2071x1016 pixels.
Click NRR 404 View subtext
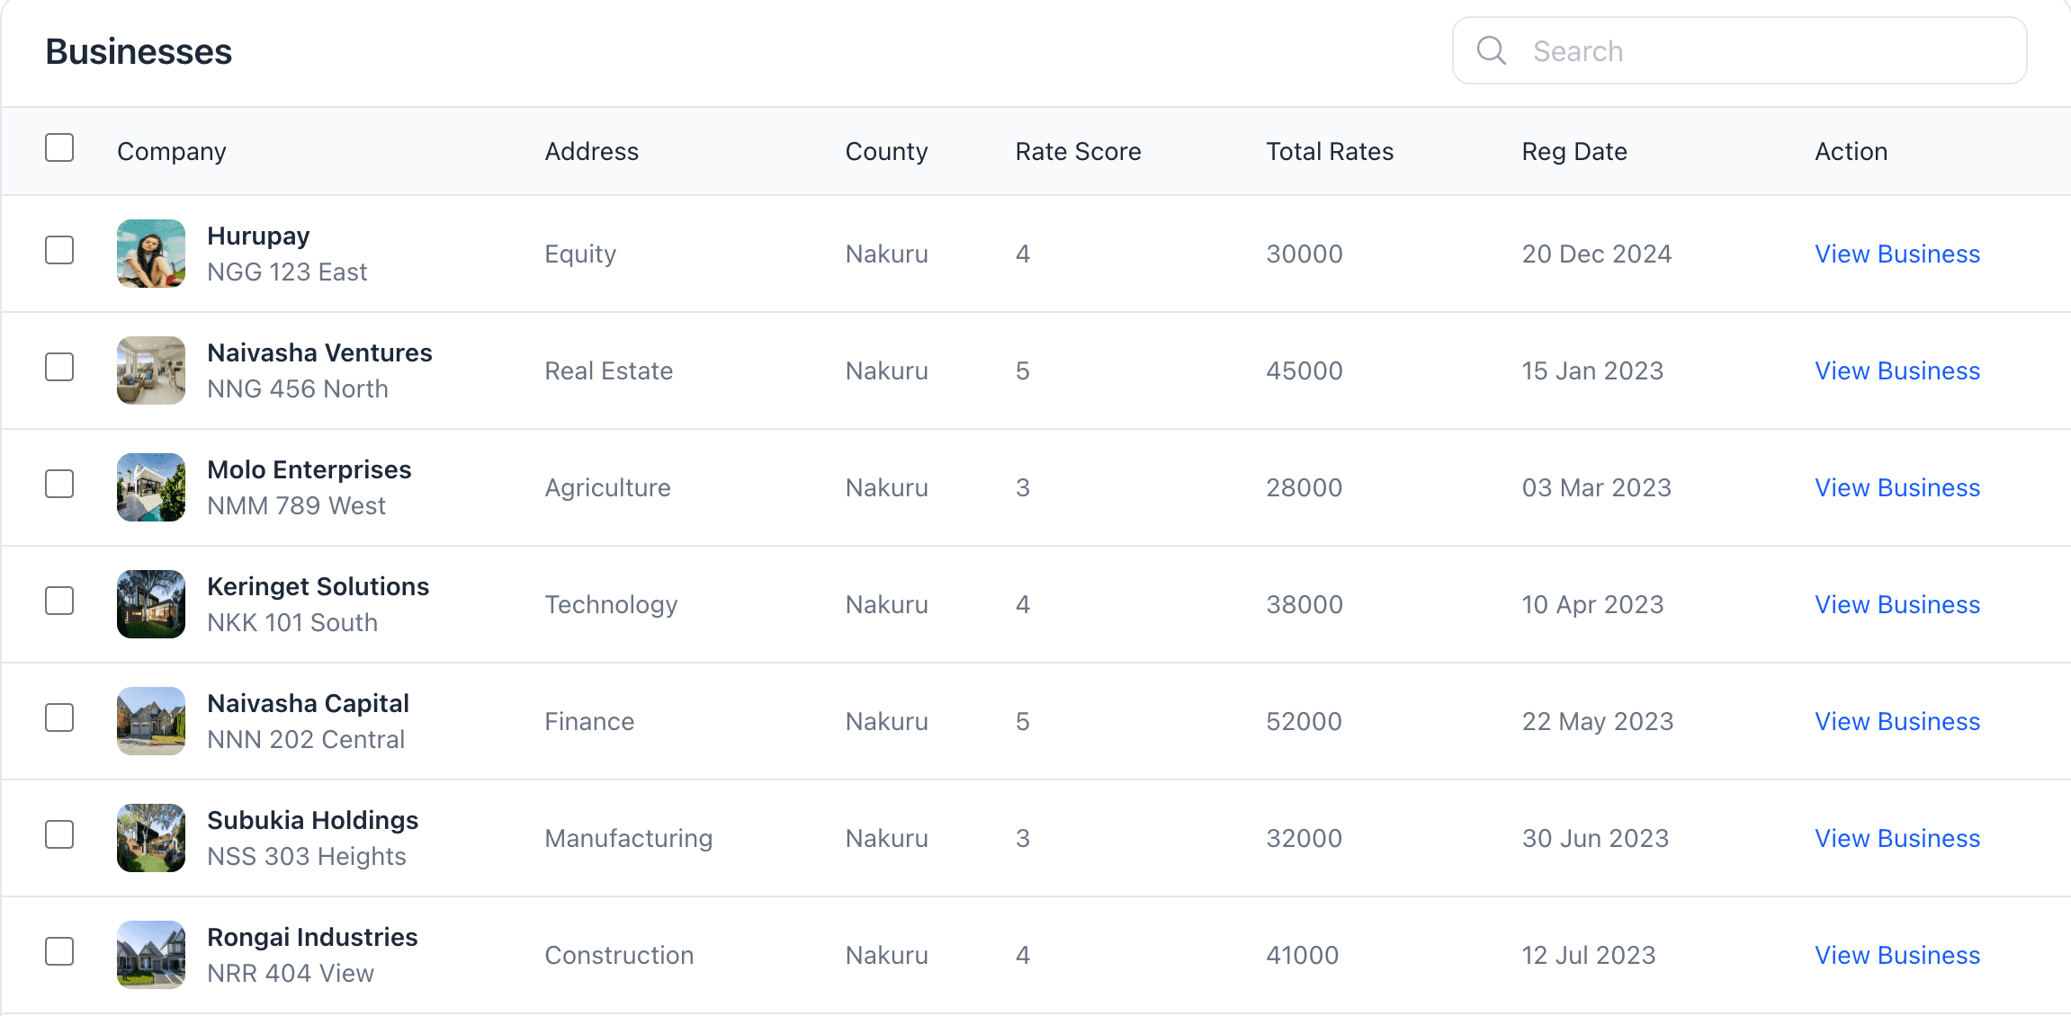(291, 973)
